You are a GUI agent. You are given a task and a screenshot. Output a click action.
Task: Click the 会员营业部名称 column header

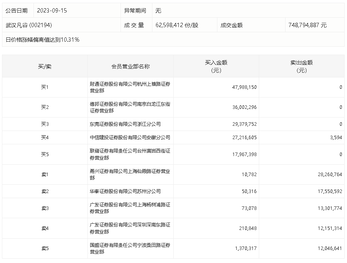pyautogui.click(x=130, y=66)
